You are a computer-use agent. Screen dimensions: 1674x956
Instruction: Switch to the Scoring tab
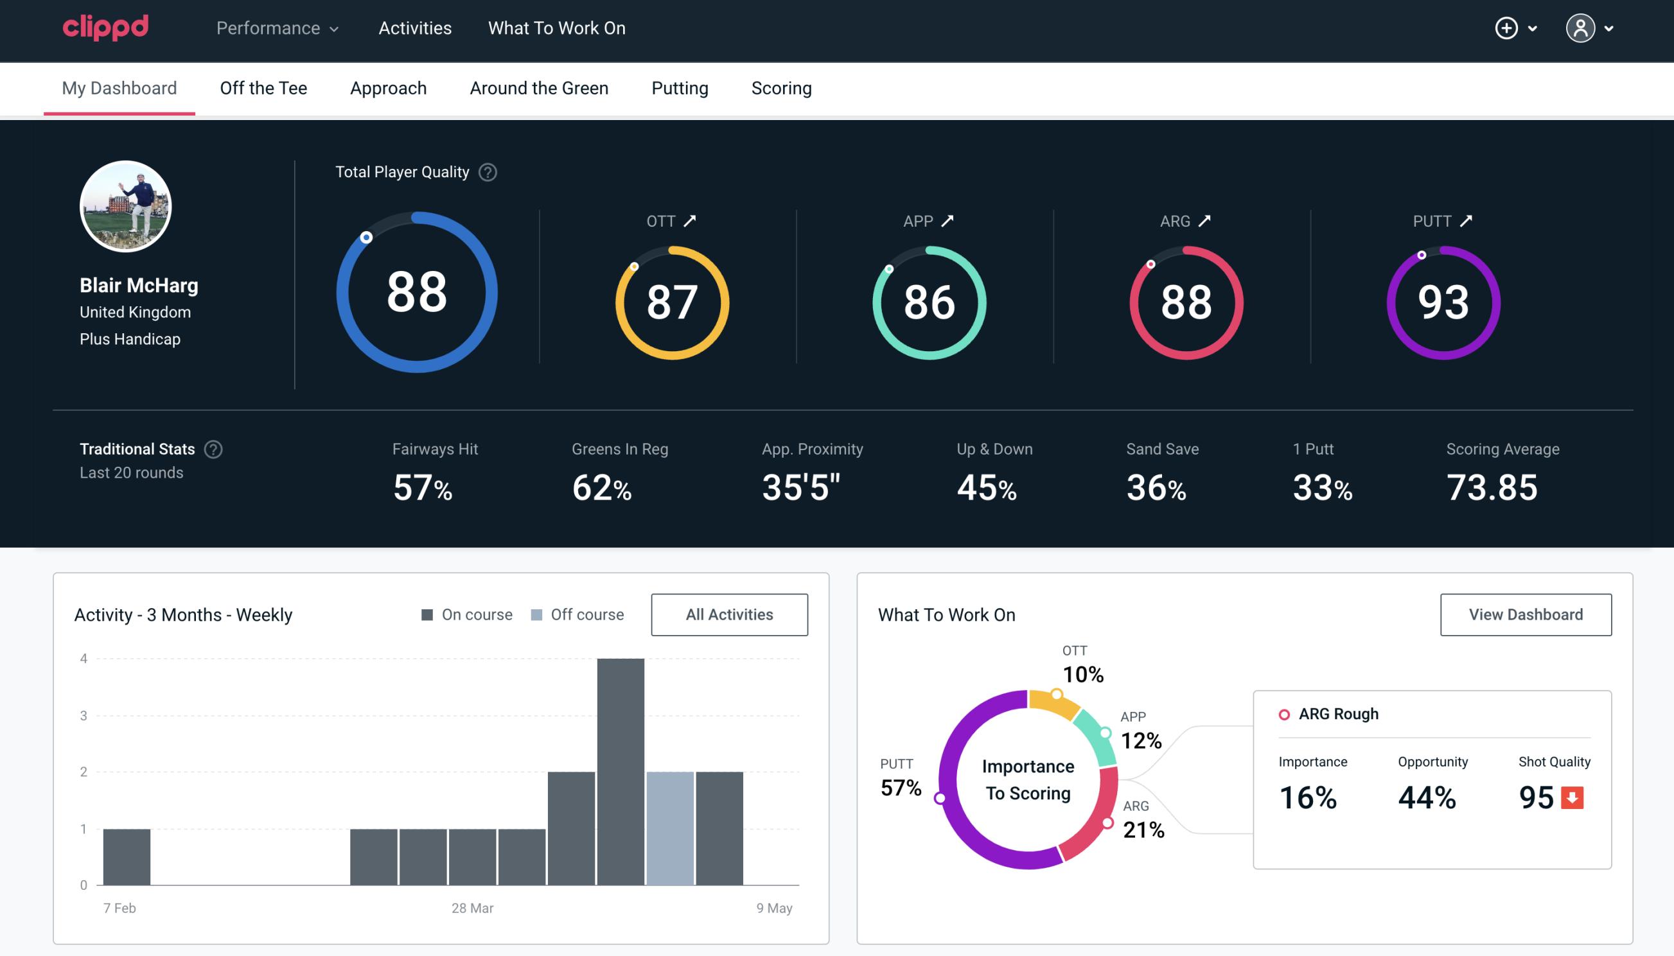click(x=782, y=87)
